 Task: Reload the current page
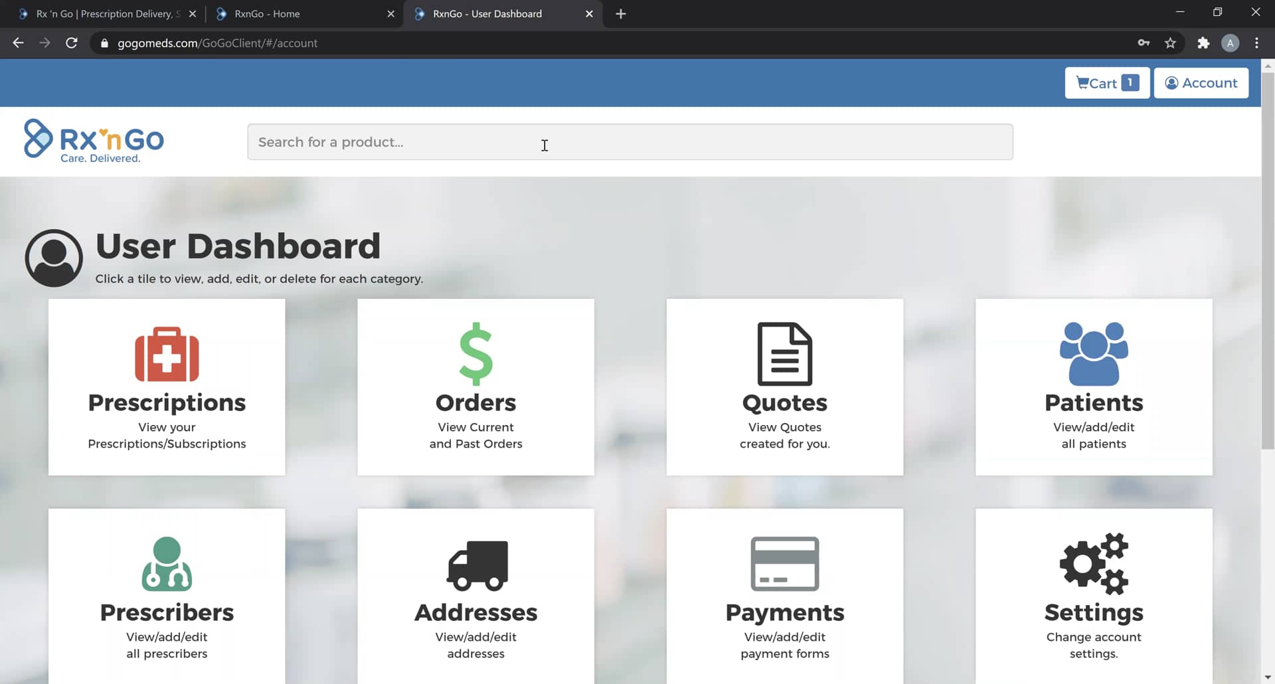(x=72, y=43)
